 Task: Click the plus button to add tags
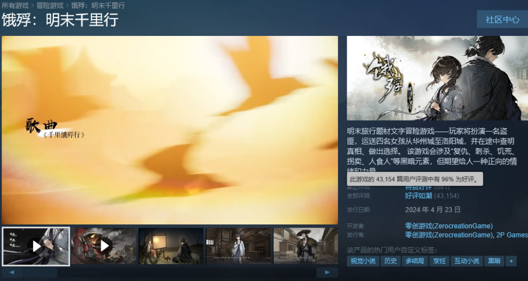point(511,261)
